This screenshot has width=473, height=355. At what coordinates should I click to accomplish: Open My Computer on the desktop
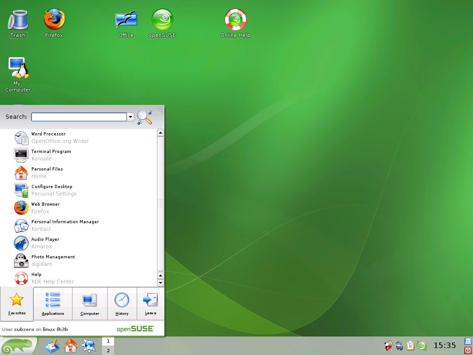[18, 74]
